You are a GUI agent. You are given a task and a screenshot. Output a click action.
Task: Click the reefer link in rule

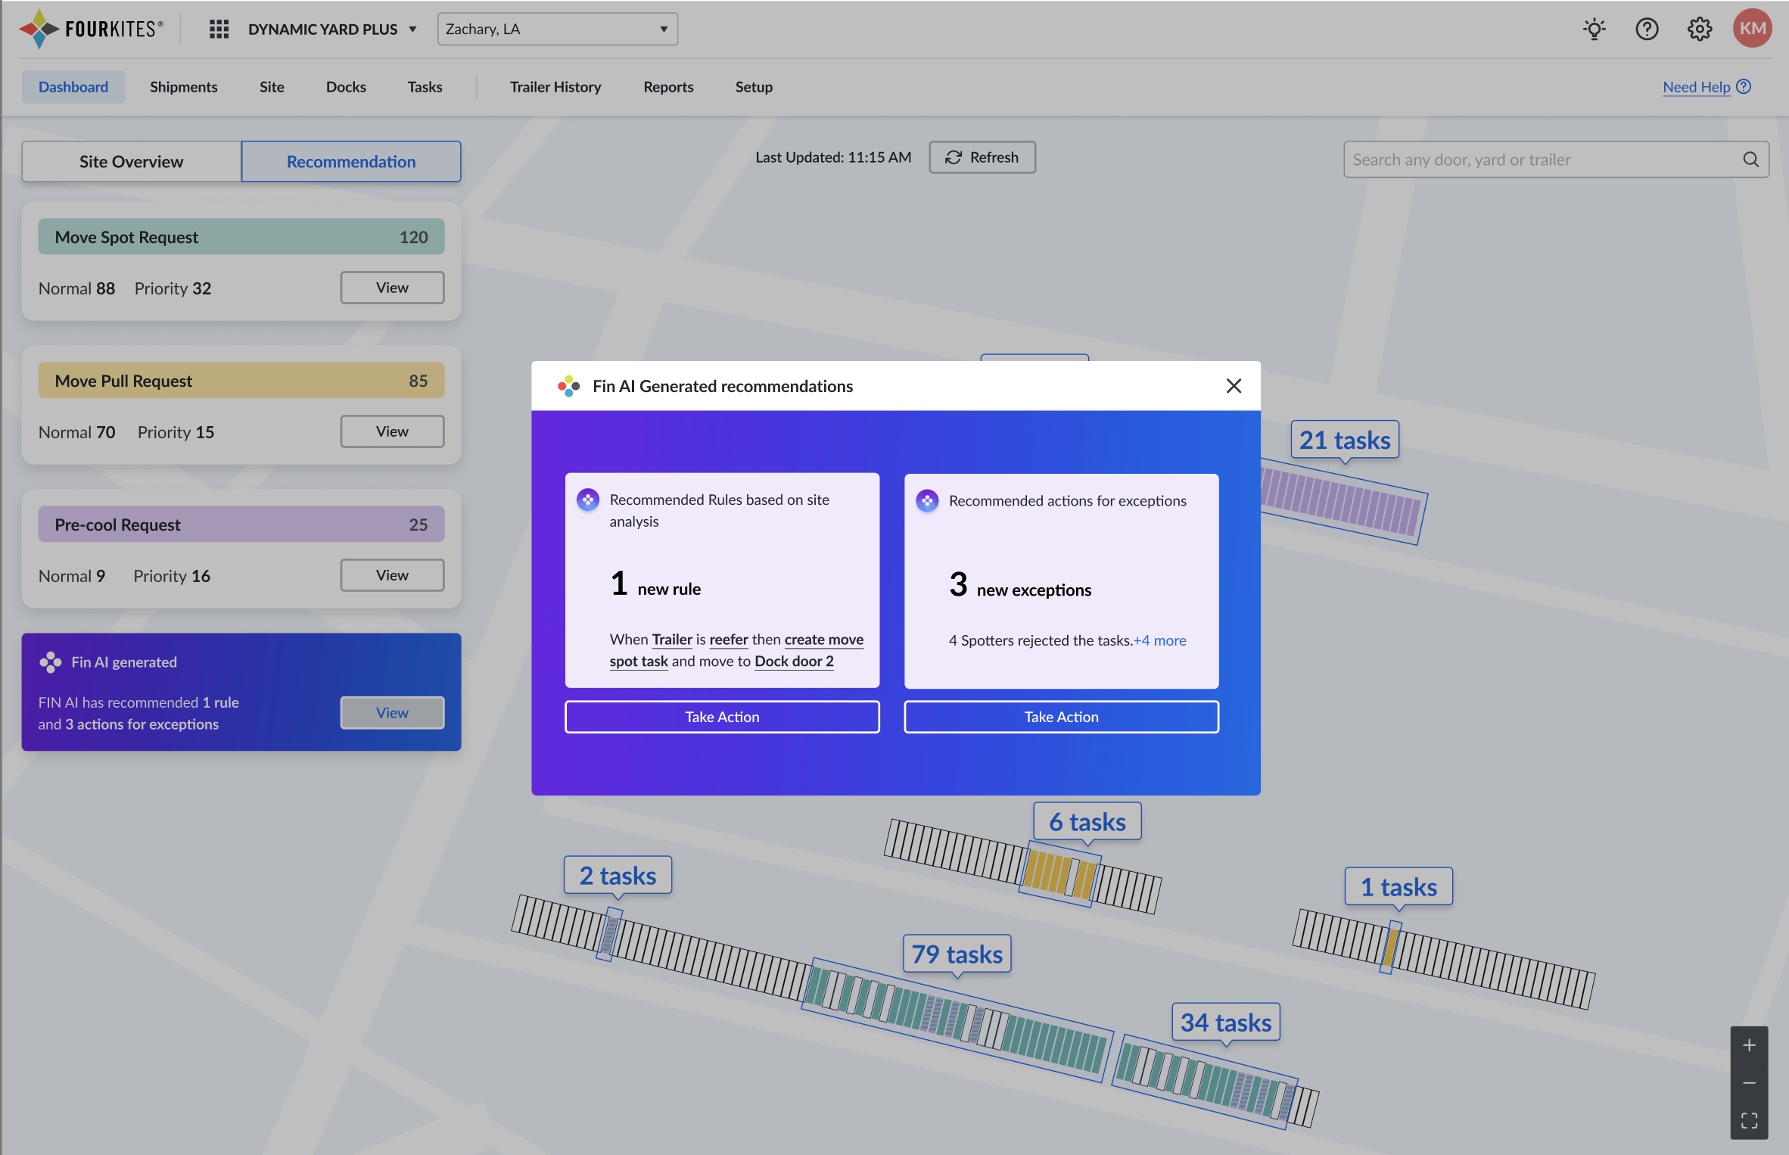(729, 640)
